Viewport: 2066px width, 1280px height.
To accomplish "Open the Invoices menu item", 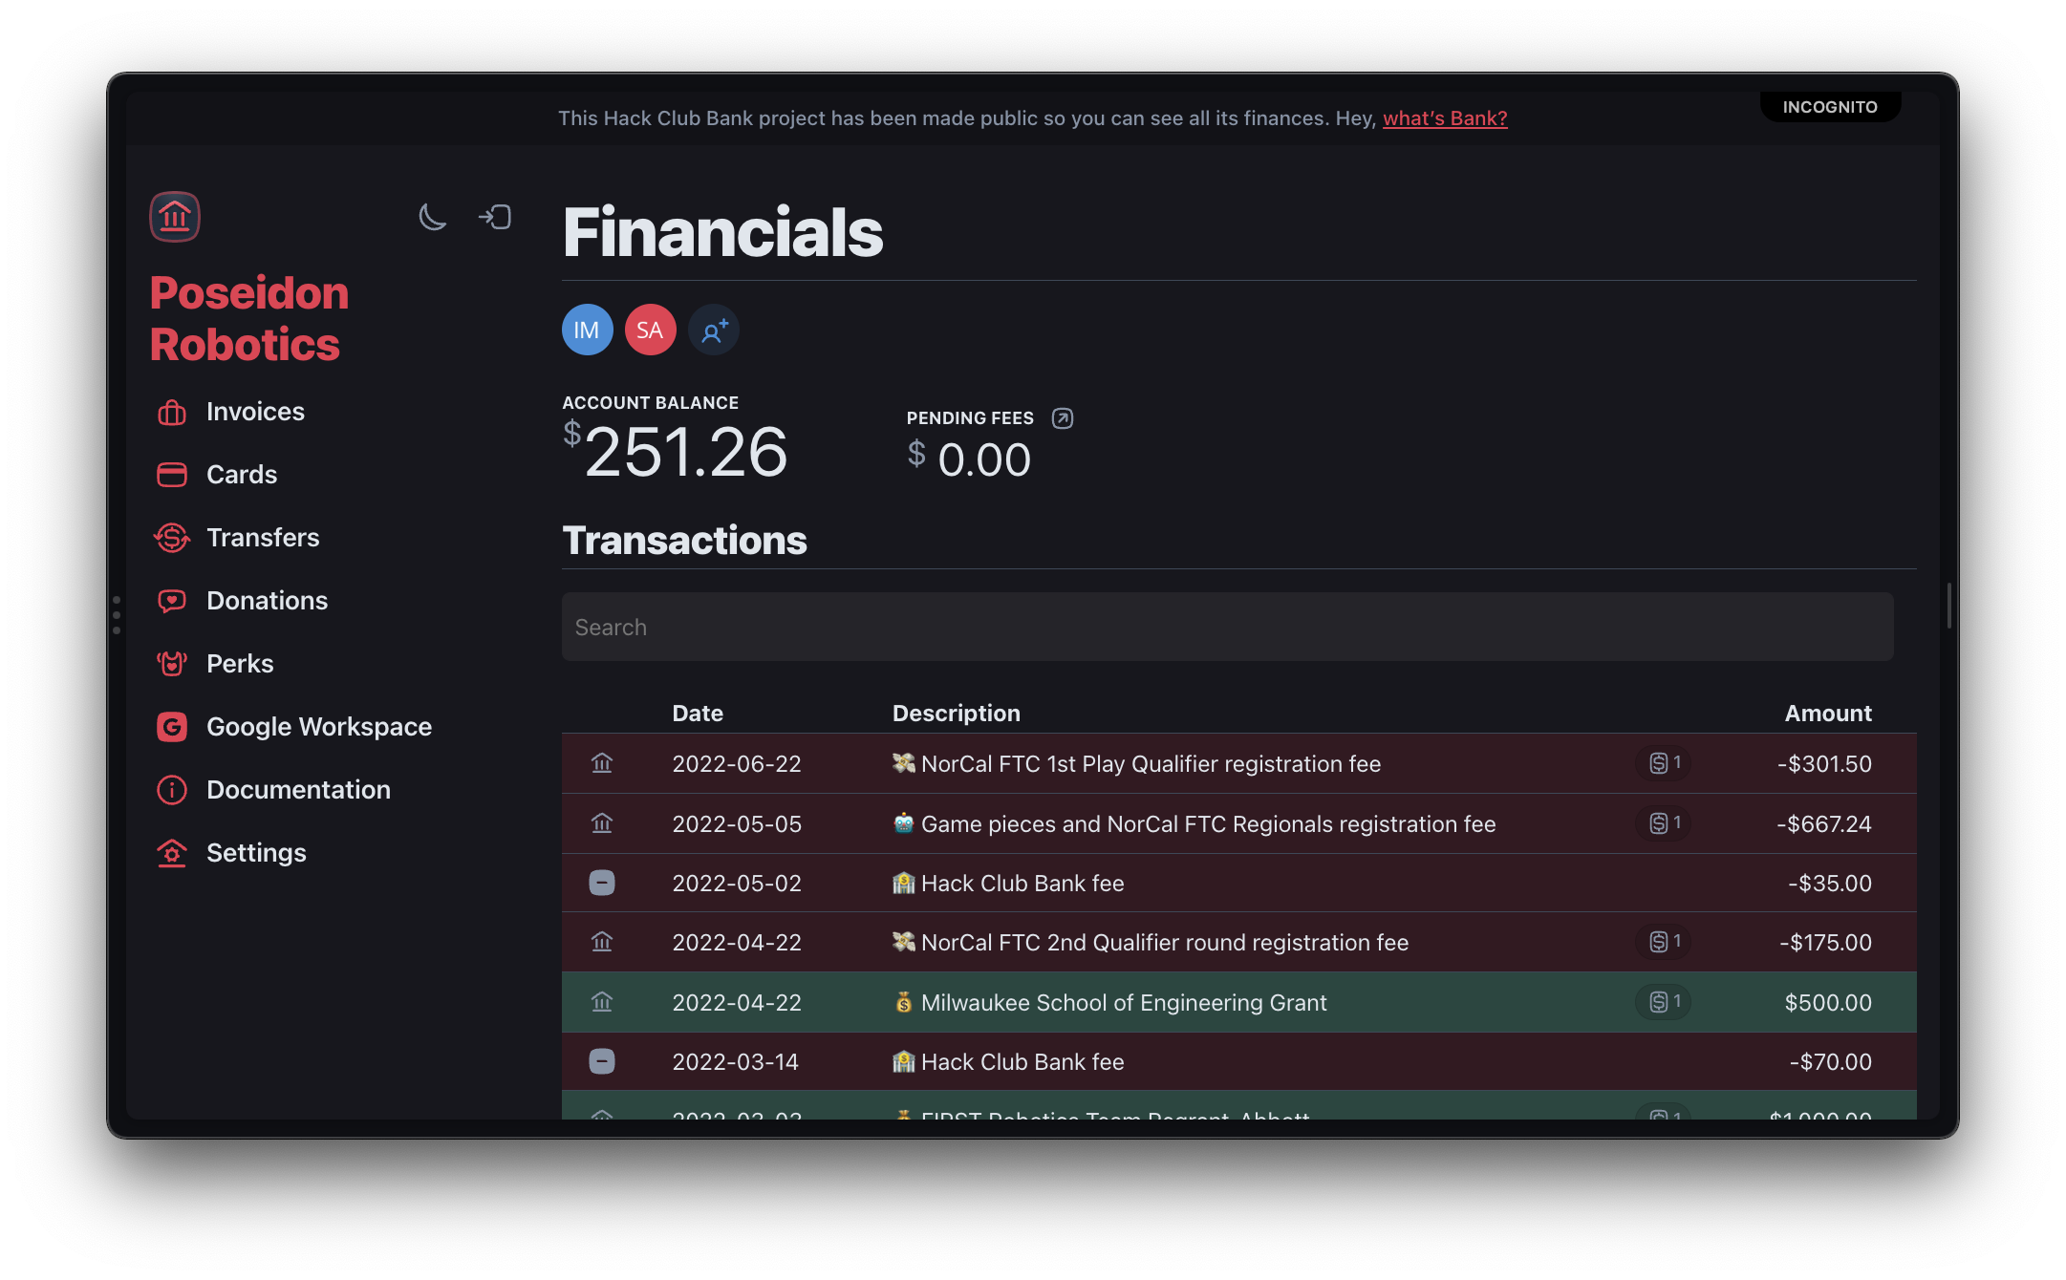I will [x=255, y=412].
